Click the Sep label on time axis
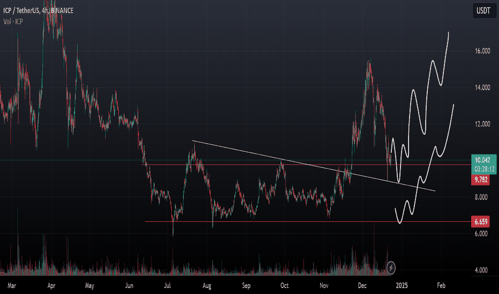Image resolution: width=499 pixels, height=294 pixels. point(246,286)
